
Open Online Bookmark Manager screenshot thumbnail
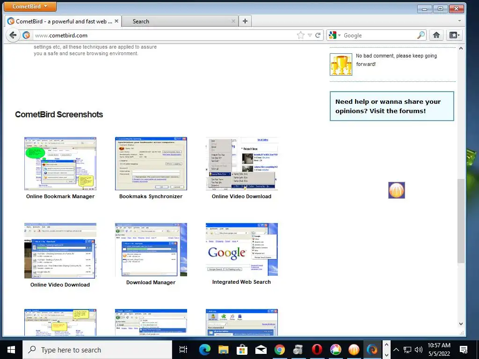click(60, 164)
